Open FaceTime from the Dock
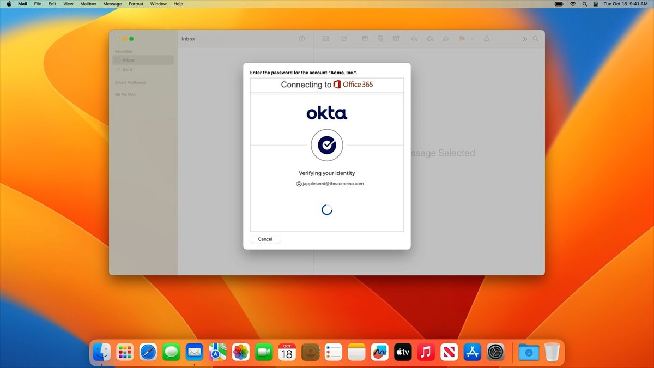654x368 pixels. (264, 352)
